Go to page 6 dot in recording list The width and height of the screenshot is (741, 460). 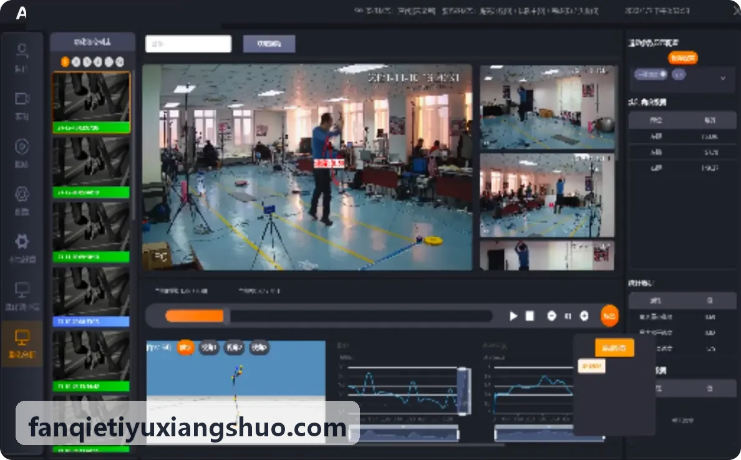tap(120, 62)
